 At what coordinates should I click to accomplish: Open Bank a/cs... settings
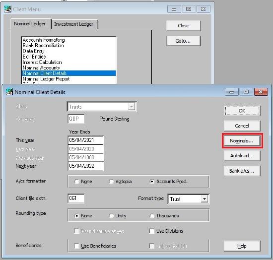(242, 171)
